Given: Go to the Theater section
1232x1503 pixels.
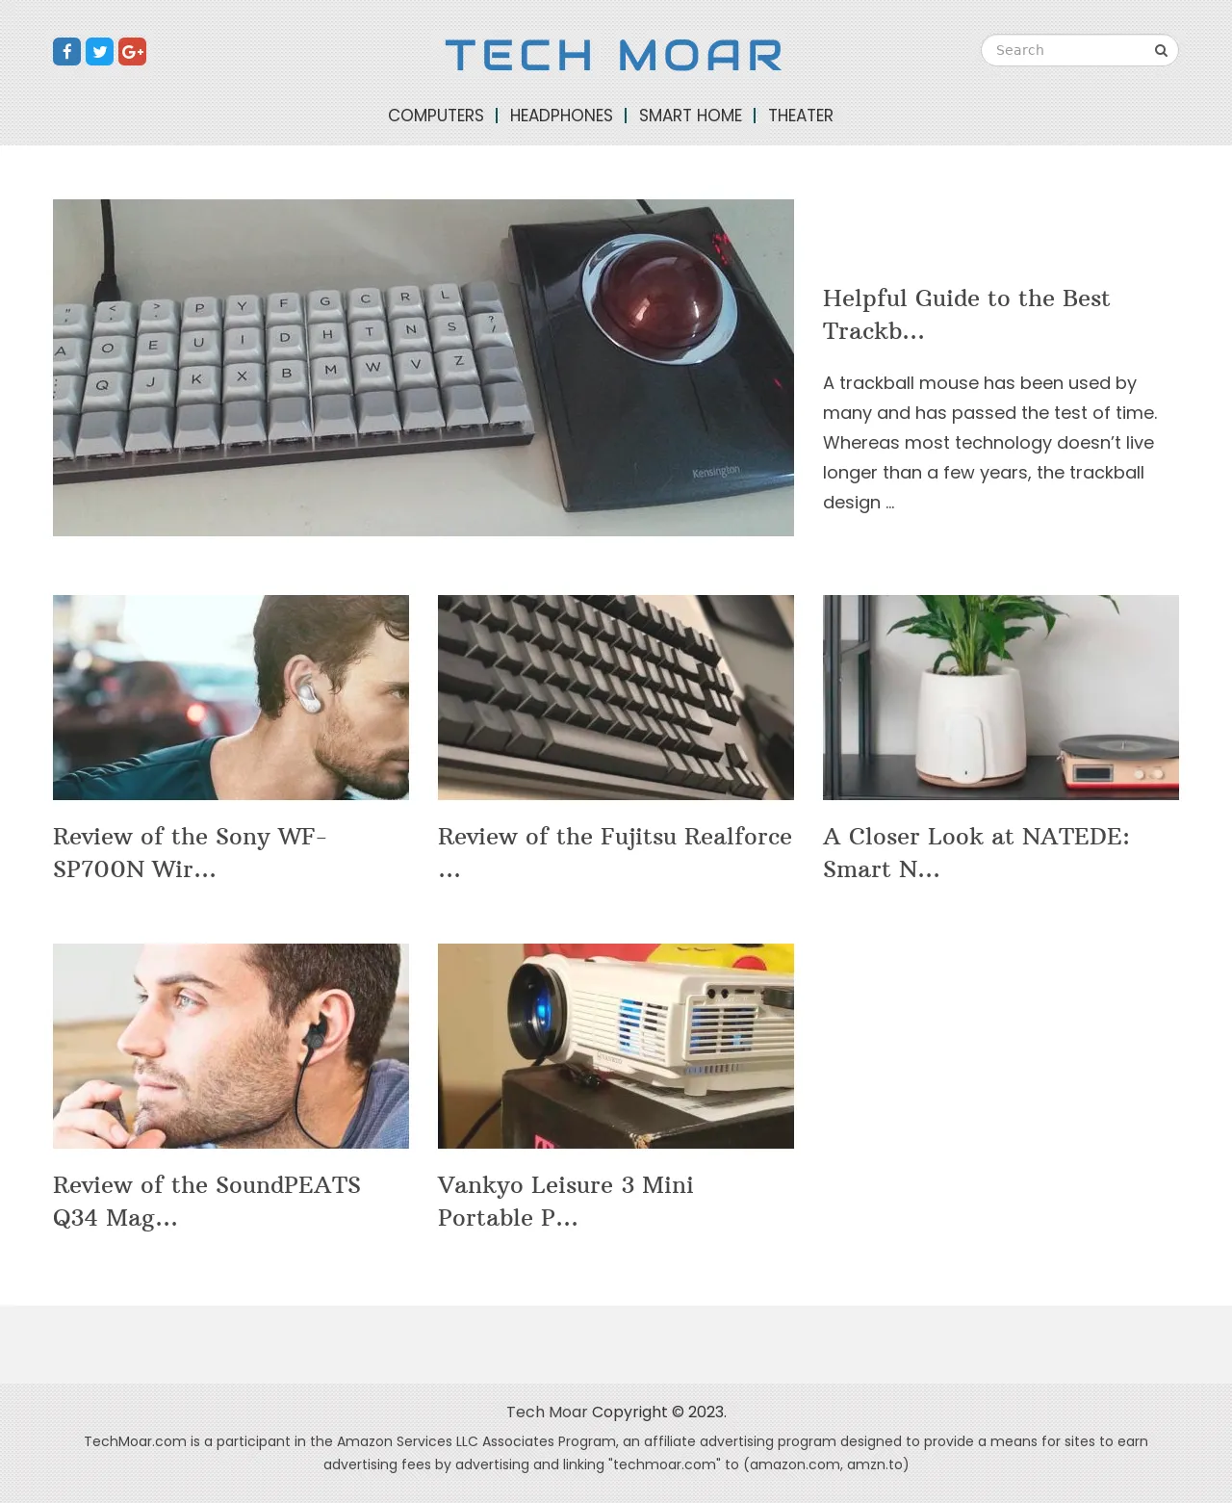Looking at the screenshot, I should [801, 116].
